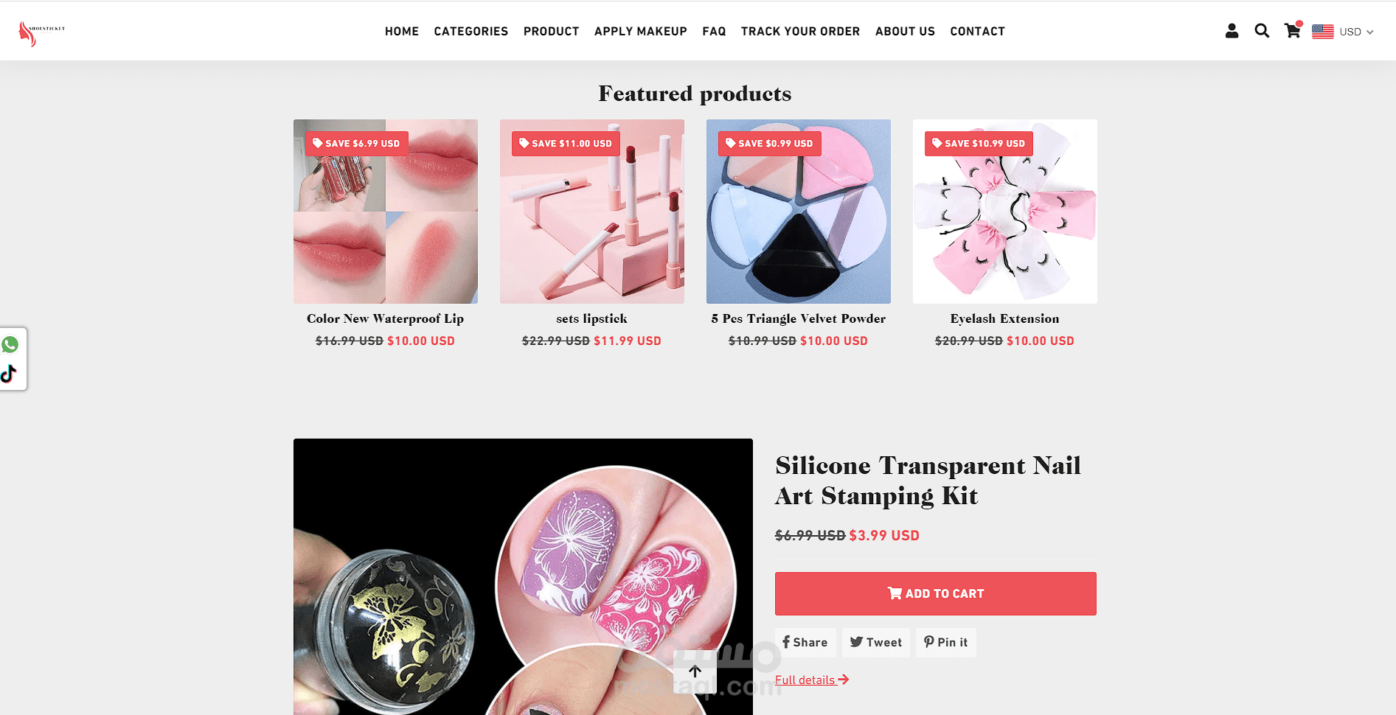Image resolution: width=1396 pixels, height=715 pixels.
Task: Open the Product menu item
Action: point(551,31)
